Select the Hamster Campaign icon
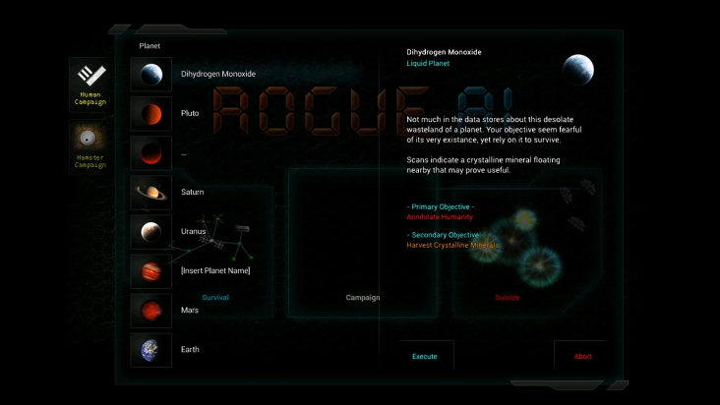 pos(90,147)
